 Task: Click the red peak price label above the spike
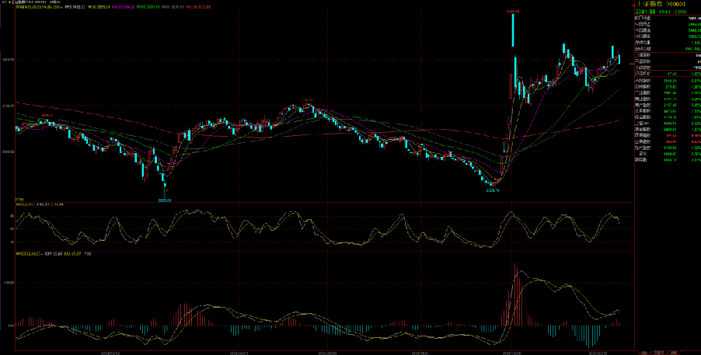[x=512, y=12]
